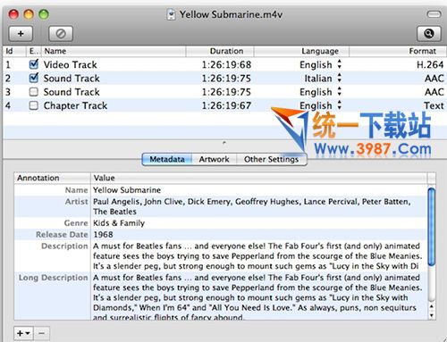
Task: Click the AAC format of track 3
Action: (x=434, y=92)
